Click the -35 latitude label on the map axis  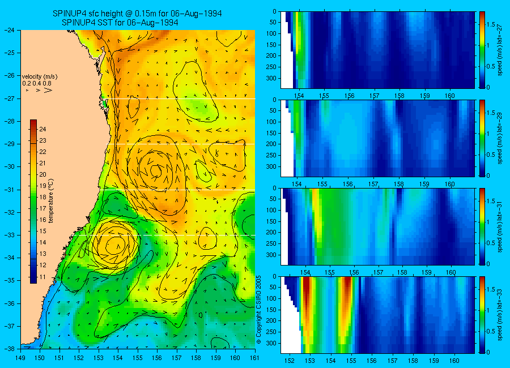click(x=10, y=280)
